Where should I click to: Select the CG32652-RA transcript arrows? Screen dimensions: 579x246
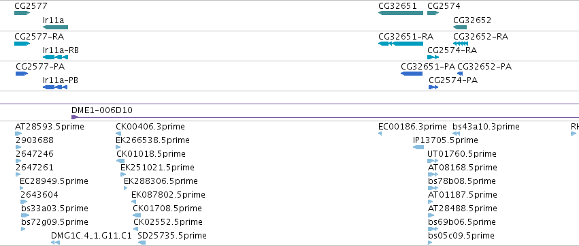(x=461, y=44)
